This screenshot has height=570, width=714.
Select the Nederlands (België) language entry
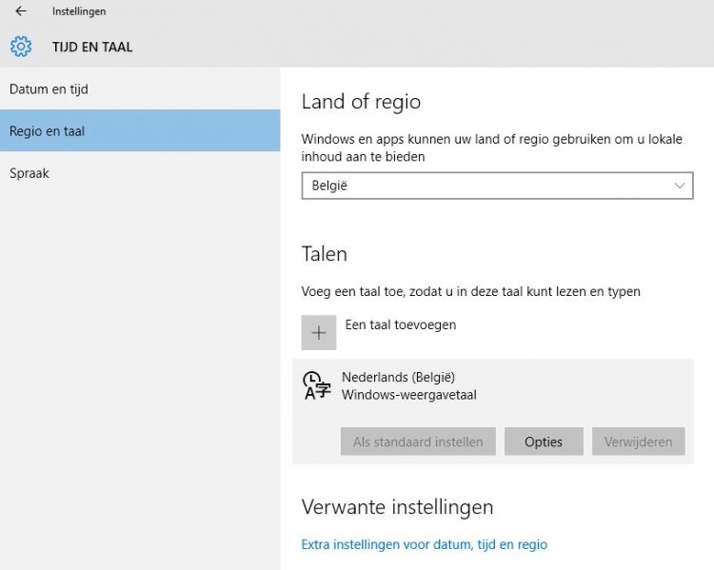398,377
